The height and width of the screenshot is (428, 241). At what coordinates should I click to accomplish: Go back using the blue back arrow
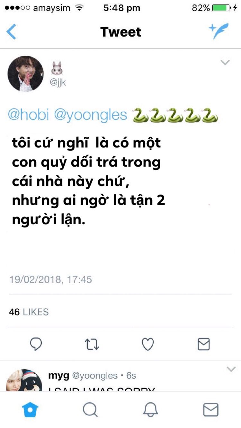(11, 31)
